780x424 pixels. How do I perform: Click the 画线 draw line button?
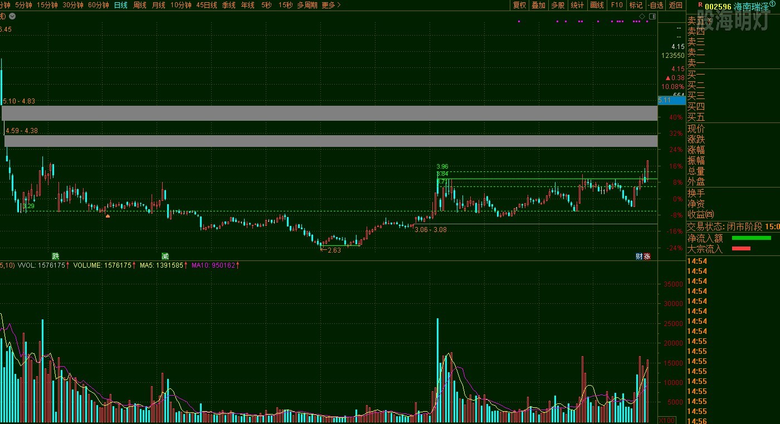597,5
